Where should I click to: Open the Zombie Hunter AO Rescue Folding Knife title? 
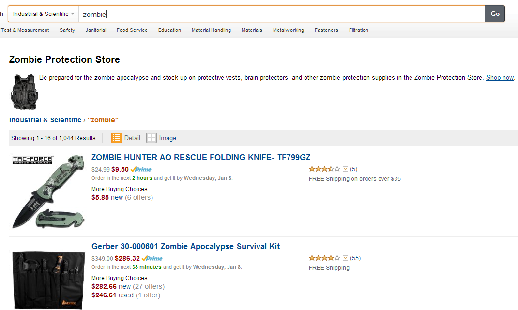(201, 157)
